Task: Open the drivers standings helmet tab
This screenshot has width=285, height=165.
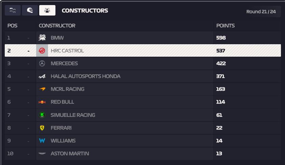Action: coord(30,10)
